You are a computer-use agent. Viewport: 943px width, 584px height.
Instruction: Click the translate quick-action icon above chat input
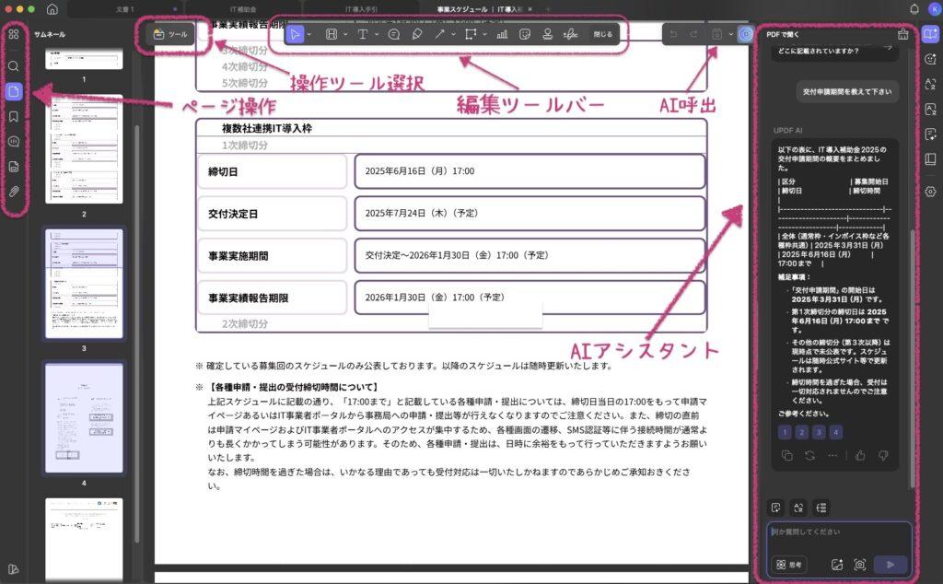pyautogui.click(x=798, y=508)
